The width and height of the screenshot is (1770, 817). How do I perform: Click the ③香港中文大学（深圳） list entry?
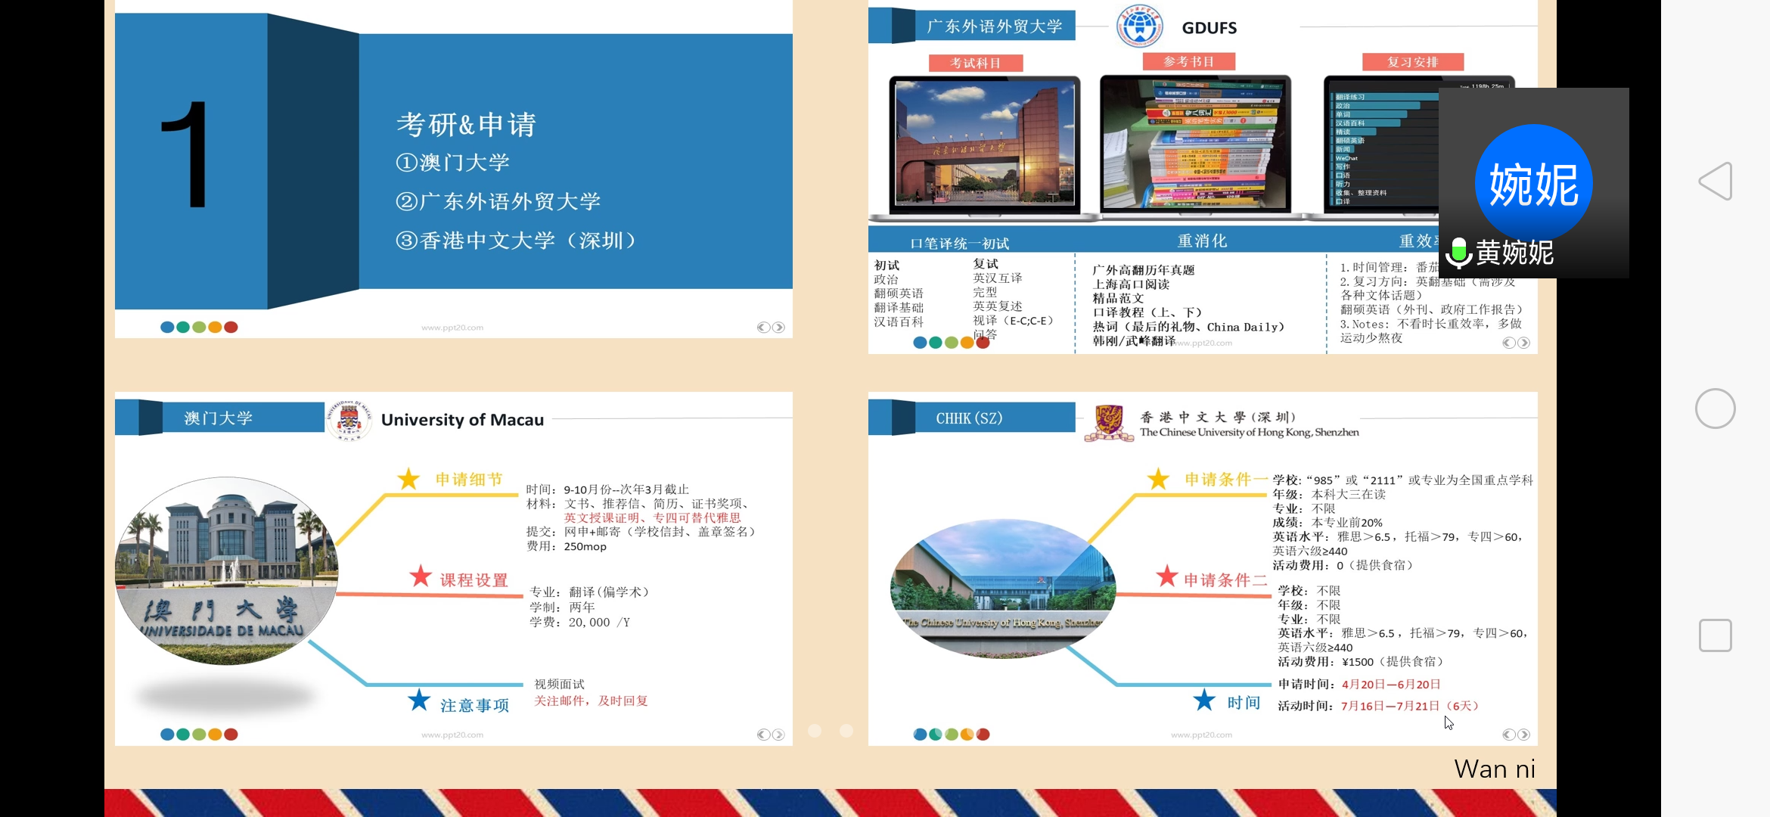517,241
